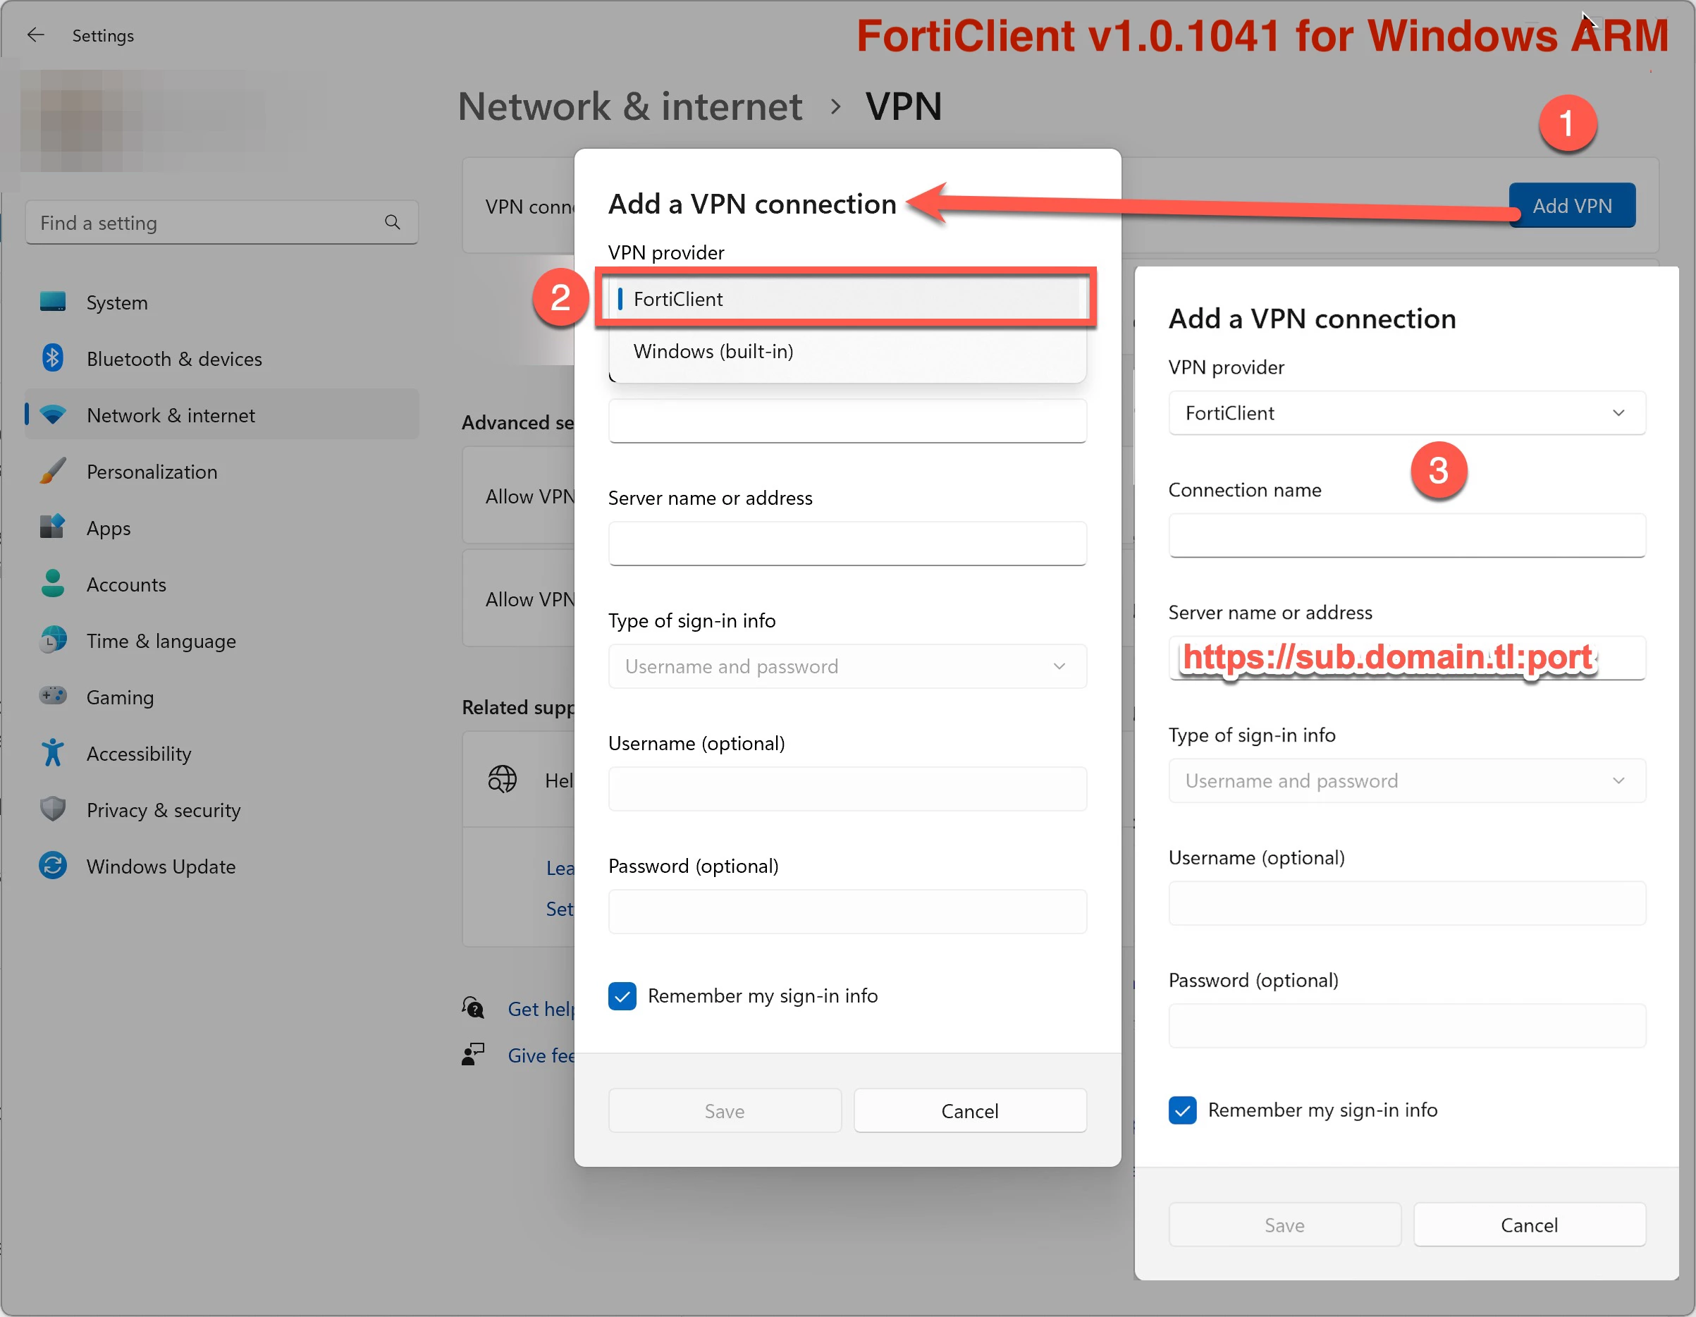Expand Type of sign-in info dropdown, right dialog

1407,780
